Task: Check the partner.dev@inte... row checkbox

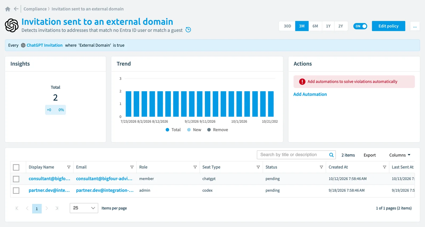Action: coord(16,191)
